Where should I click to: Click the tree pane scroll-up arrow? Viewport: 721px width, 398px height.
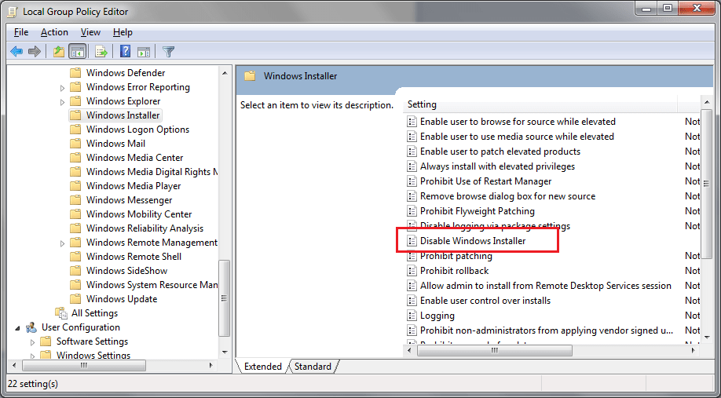(x=224, y=73)
